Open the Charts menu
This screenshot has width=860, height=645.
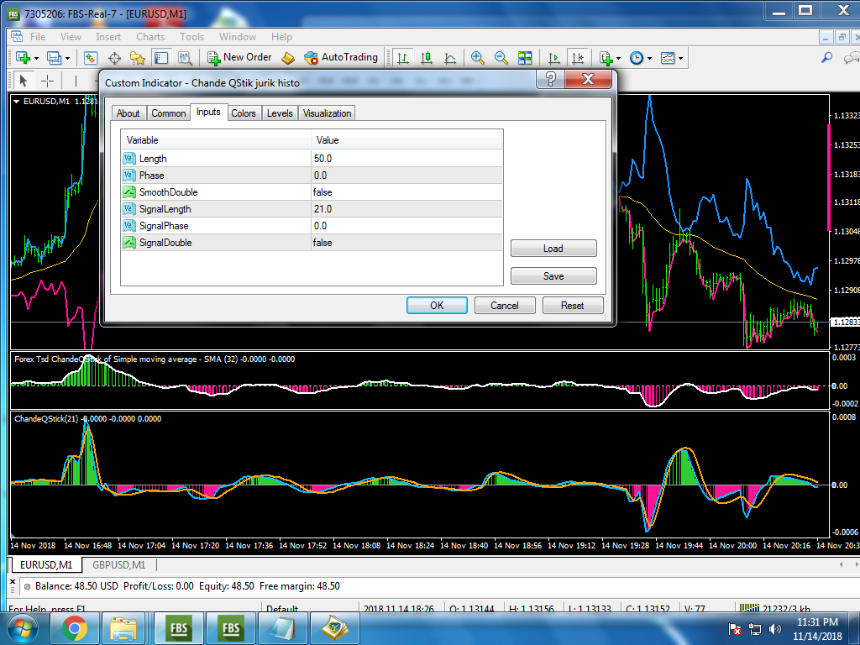(x=150, y=37)
